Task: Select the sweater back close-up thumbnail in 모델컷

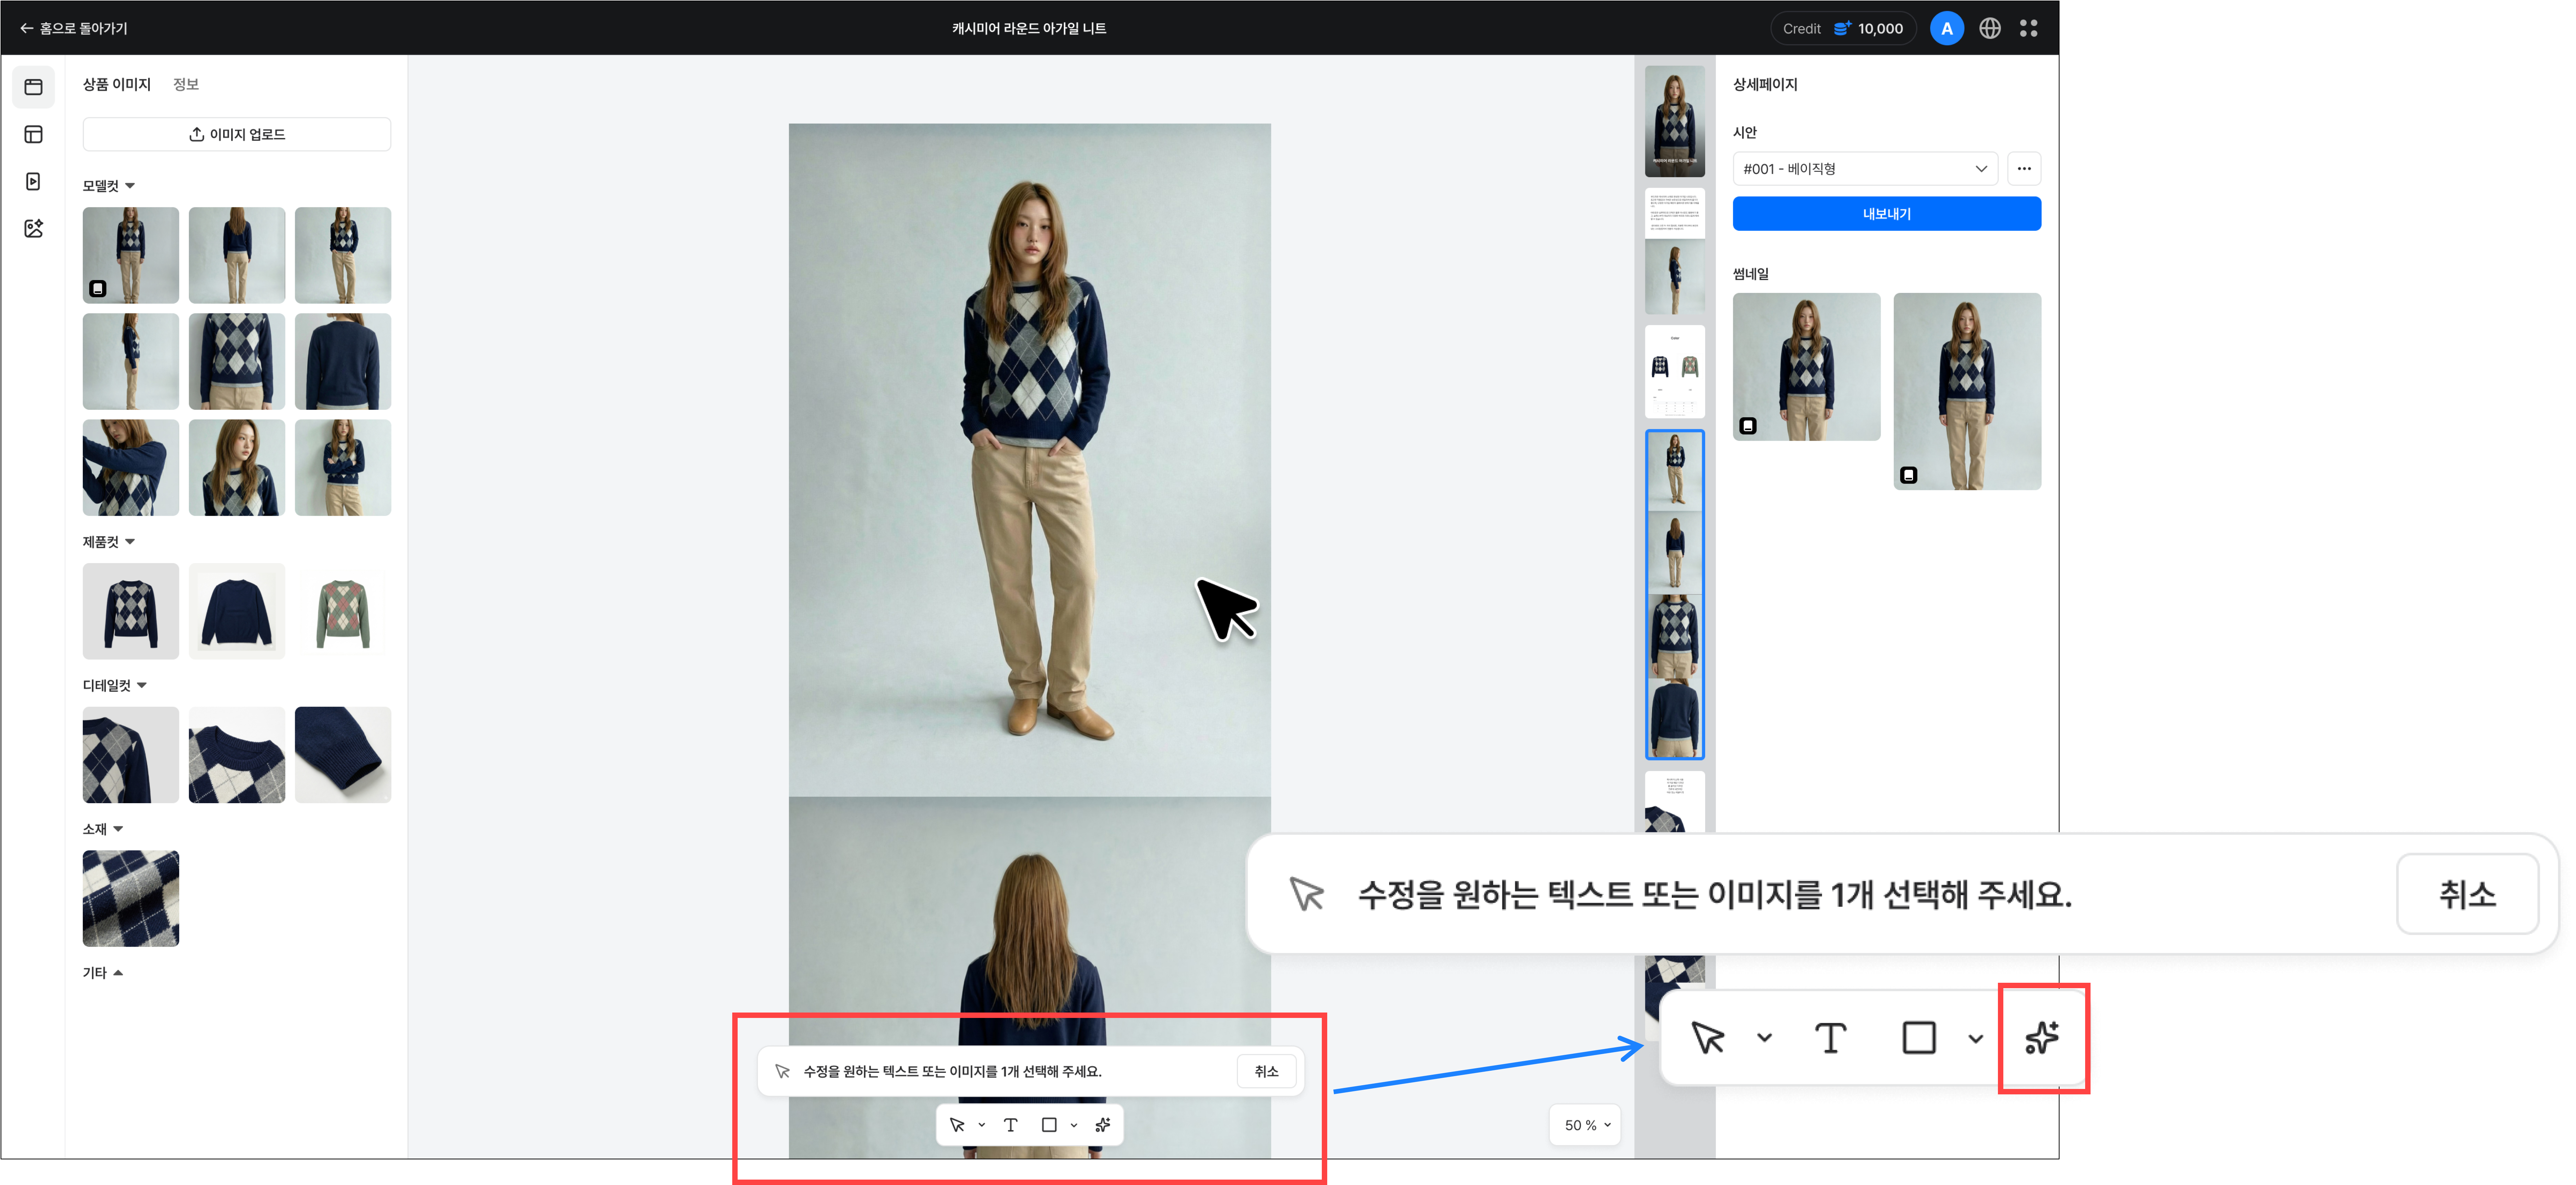Action: (343, 361)
